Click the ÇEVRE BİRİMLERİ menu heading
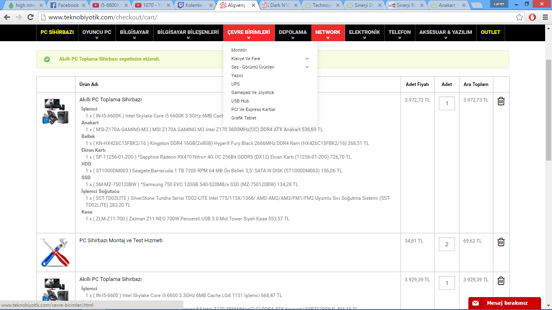The height and width of the screenshot is (310, 552). coord(249,33)
